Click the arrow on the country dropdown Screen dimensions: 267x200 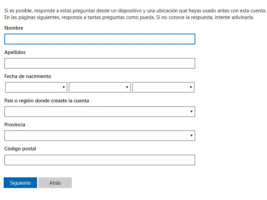coord(191,112)
